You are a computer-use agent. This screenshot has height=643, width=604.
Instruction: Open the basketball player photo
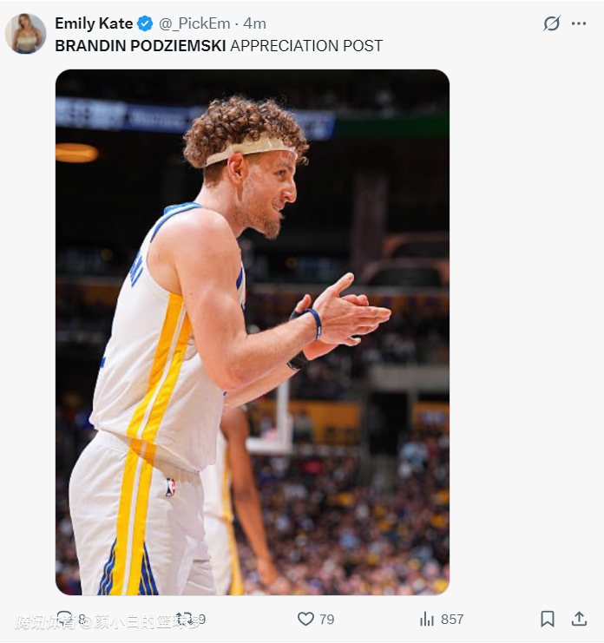(252, 331)
